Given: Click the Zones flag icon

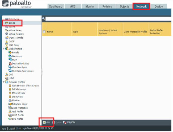Looking at the screenshot, I should [7, 23].
